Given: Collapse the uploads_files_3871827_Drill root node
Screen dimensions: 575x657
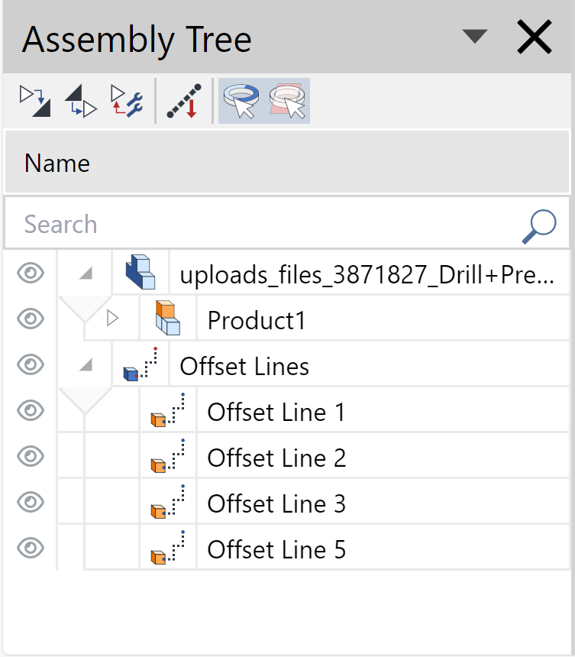Looking at the screenshot, I should point(86,273).
